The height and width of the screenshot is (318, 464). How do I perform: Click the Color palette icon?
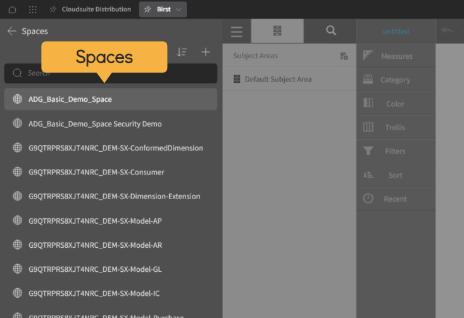[368, 103]
